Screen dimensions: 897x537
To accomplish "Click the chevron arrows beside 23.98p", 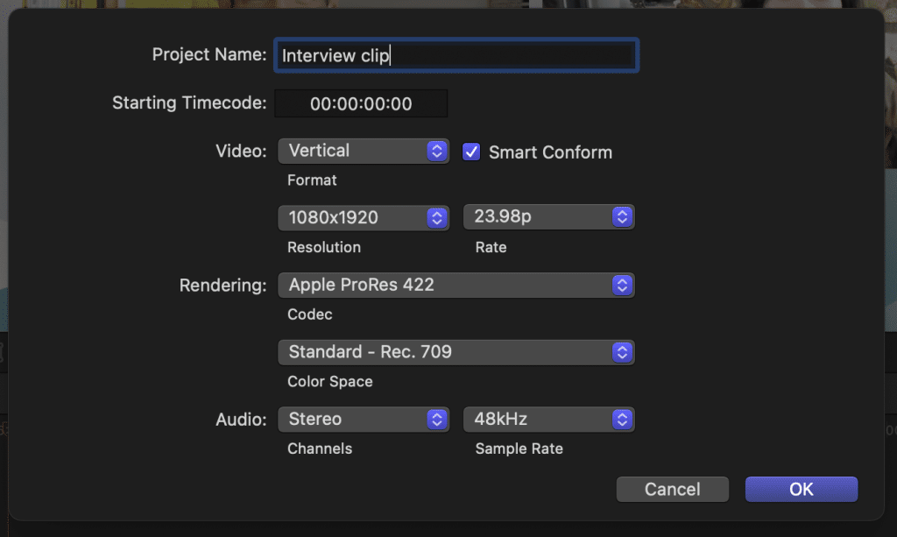I will point(622,216).
